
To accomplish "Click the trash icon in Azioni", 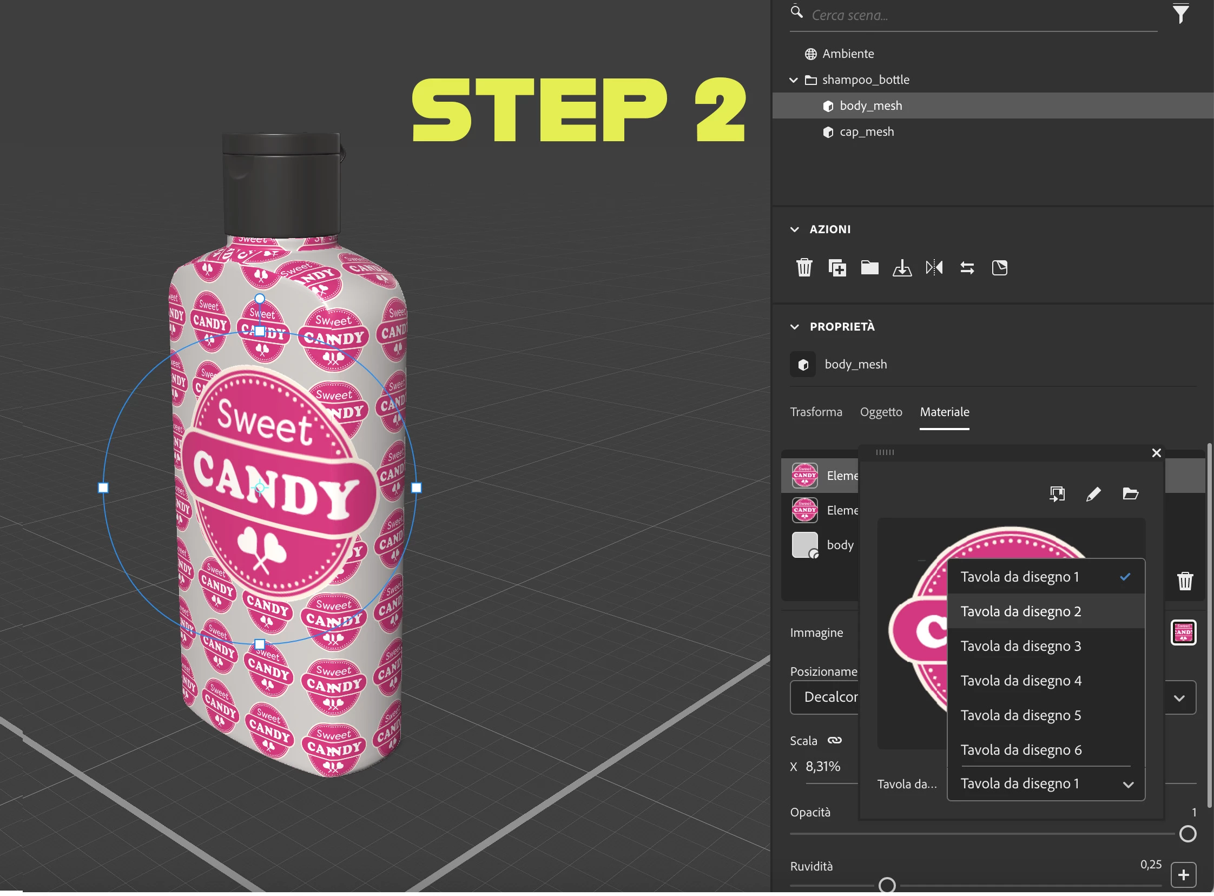I will point(804,268).
